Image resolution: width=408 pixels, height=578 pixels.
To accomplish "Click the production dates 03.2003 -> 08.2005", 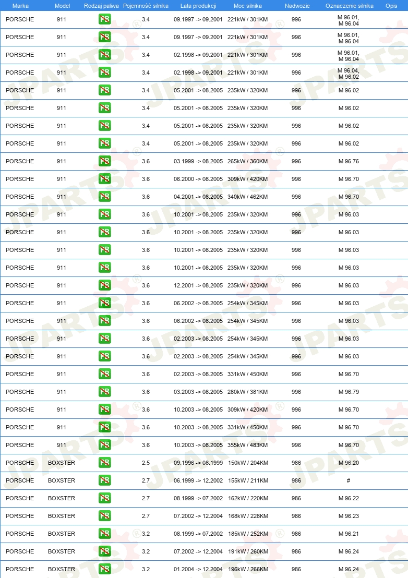I will pos(198,392).
